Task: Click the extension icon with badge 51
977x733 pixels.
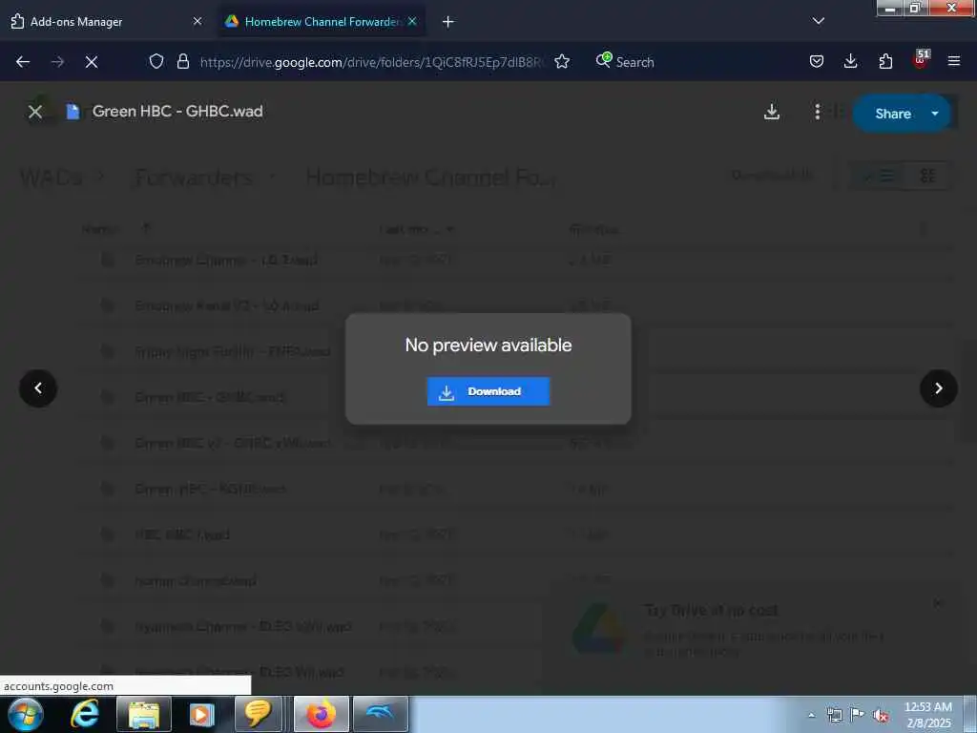Action: tap(921, 60)
